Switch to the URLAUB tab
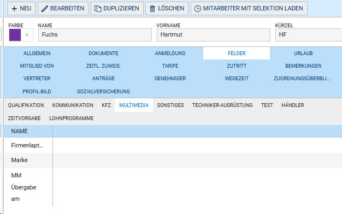Screen dimensions: 342x214 pyautogui.click(x=303, y=53)
